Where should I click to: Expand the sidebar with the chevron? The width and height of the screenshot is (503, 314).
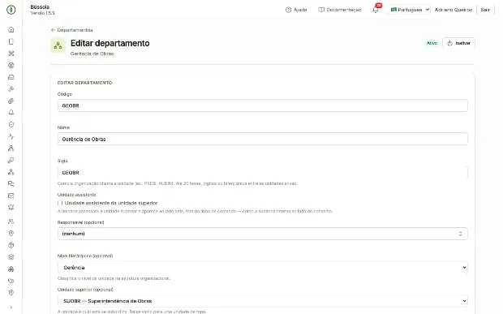(11, 308)
